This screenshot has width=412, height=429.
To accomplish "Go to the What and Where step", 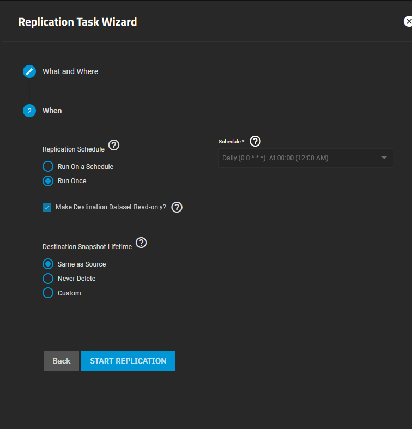I will (x=70, y=71).
